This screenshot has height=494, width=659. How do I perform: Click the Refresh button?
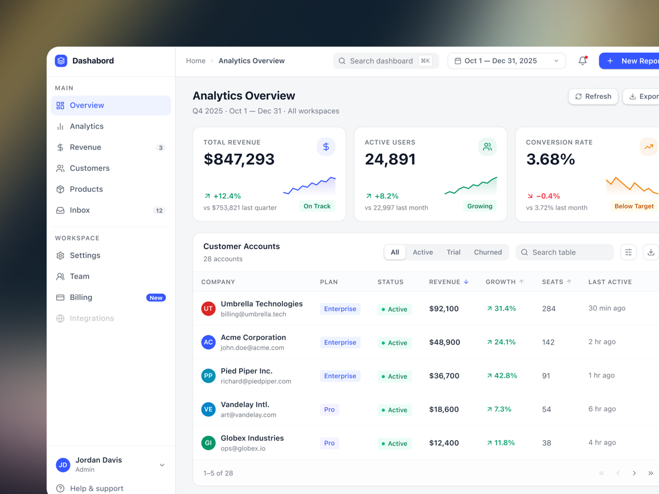593,97
